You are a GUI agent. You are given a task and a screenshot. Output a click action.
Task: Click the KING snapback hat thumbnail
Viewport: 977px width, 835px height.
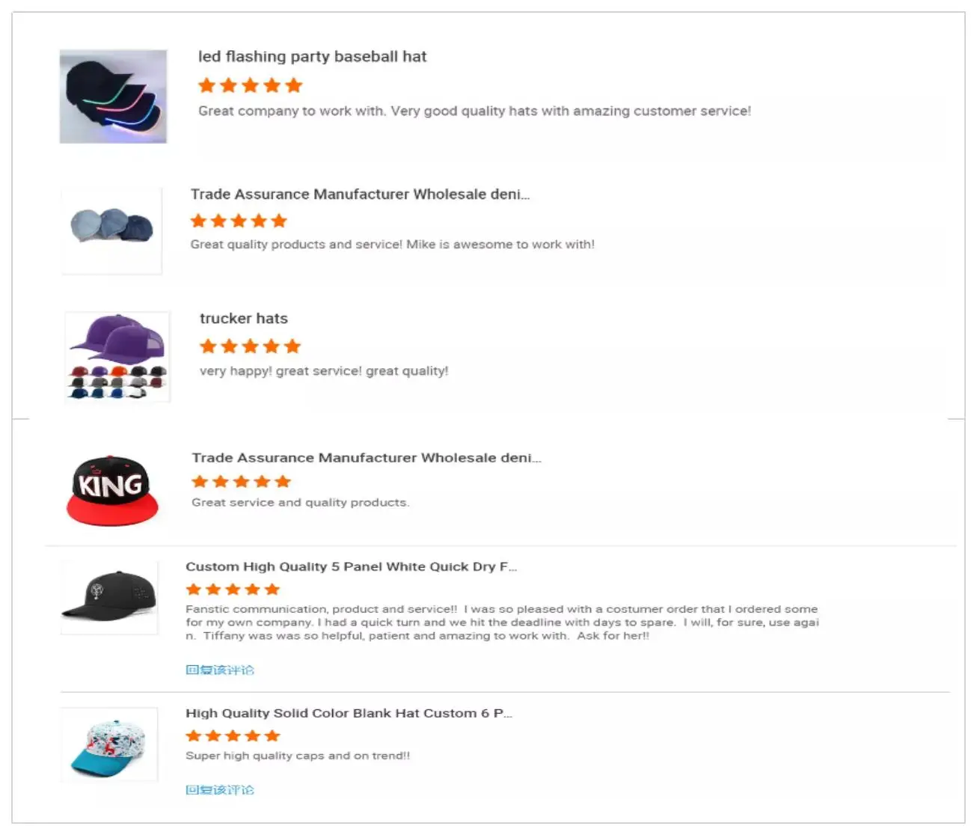(112, 489)
